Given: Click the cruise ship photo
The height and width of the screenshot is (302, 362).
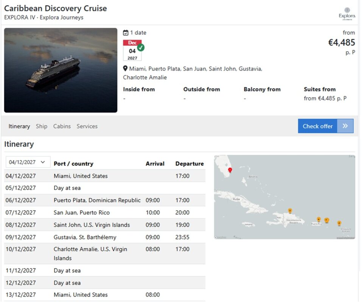Looking at the screenshot, I should tap(61, 70).
